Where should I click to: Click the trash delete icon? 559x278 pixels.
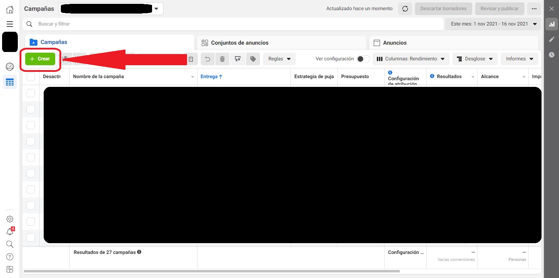(x=222, y=59)
